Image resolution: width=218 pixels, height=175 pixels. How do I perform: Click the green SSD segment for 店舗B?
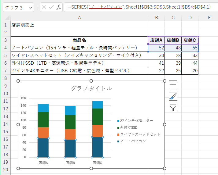pos(70,122)
